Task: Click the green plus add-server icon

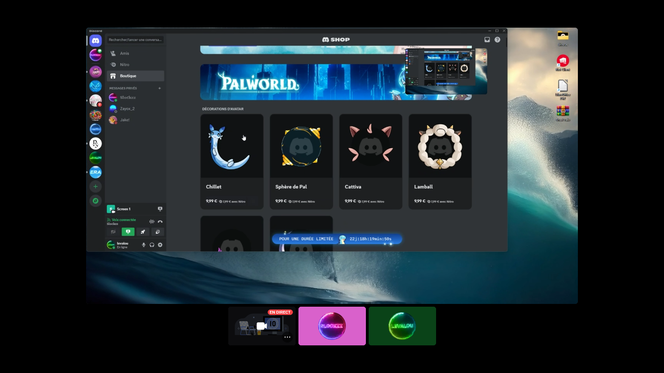Action: pos(95,186)
